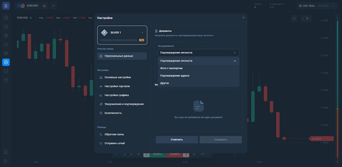342x167 pixels.
Task: Open Безопасность section
Action: point(122,113)
